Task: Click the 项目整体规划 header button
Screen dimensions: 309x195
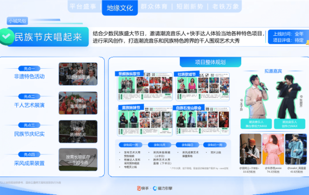Action: (x=210, y=62)
